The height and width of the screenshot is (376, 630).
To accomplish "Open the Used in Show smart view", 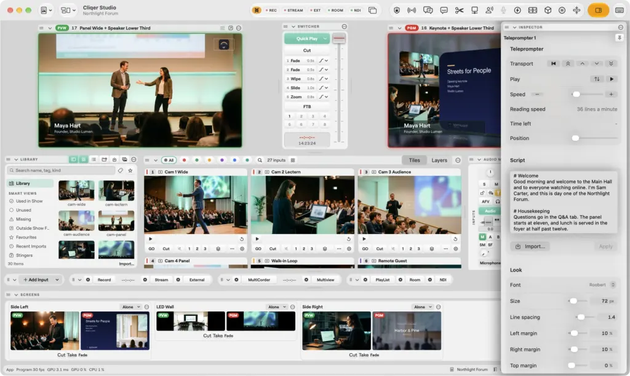I will [30, 201].
